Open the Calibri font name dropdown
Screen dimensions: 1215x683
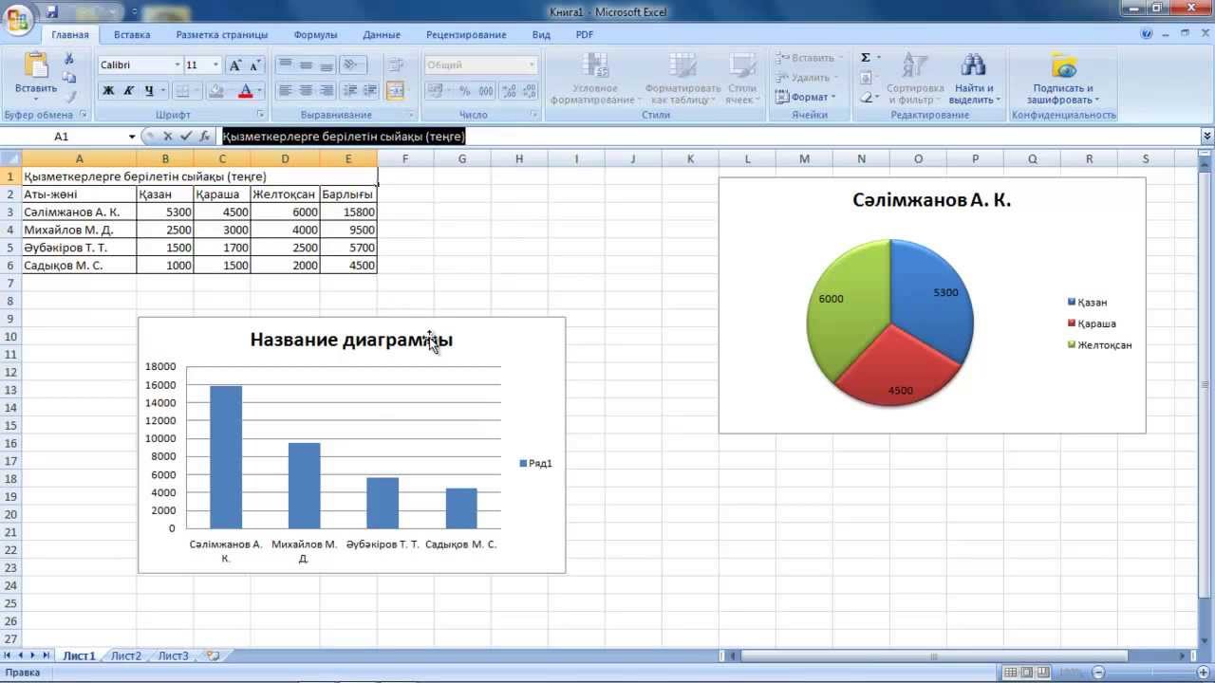[x=177, y=65]
